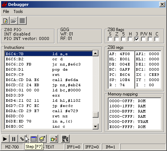Start emulation with the Play button
The height and width of the screenshot is (151, 167).
pyautogui.click(x=5, y=139)
